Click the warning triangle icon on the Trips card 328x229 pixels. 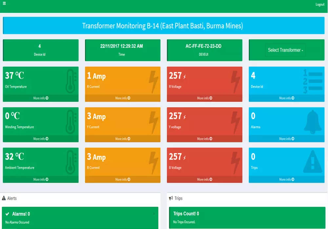313,161
